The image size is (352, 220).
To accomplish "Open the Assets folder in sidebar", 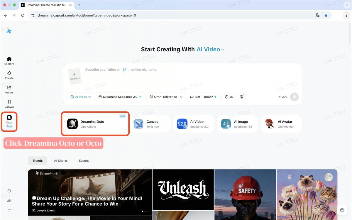I will coord(9,89).
